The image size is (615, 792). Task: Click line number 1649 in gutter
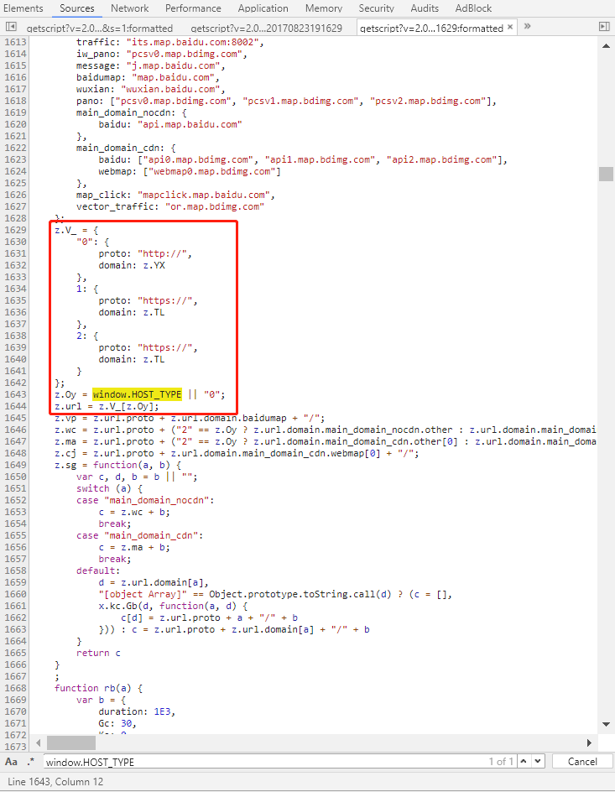click(16, 465)
